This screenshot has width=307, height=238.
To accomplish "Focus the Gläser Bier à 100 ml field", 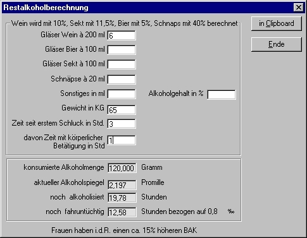I will click(122, 50).
